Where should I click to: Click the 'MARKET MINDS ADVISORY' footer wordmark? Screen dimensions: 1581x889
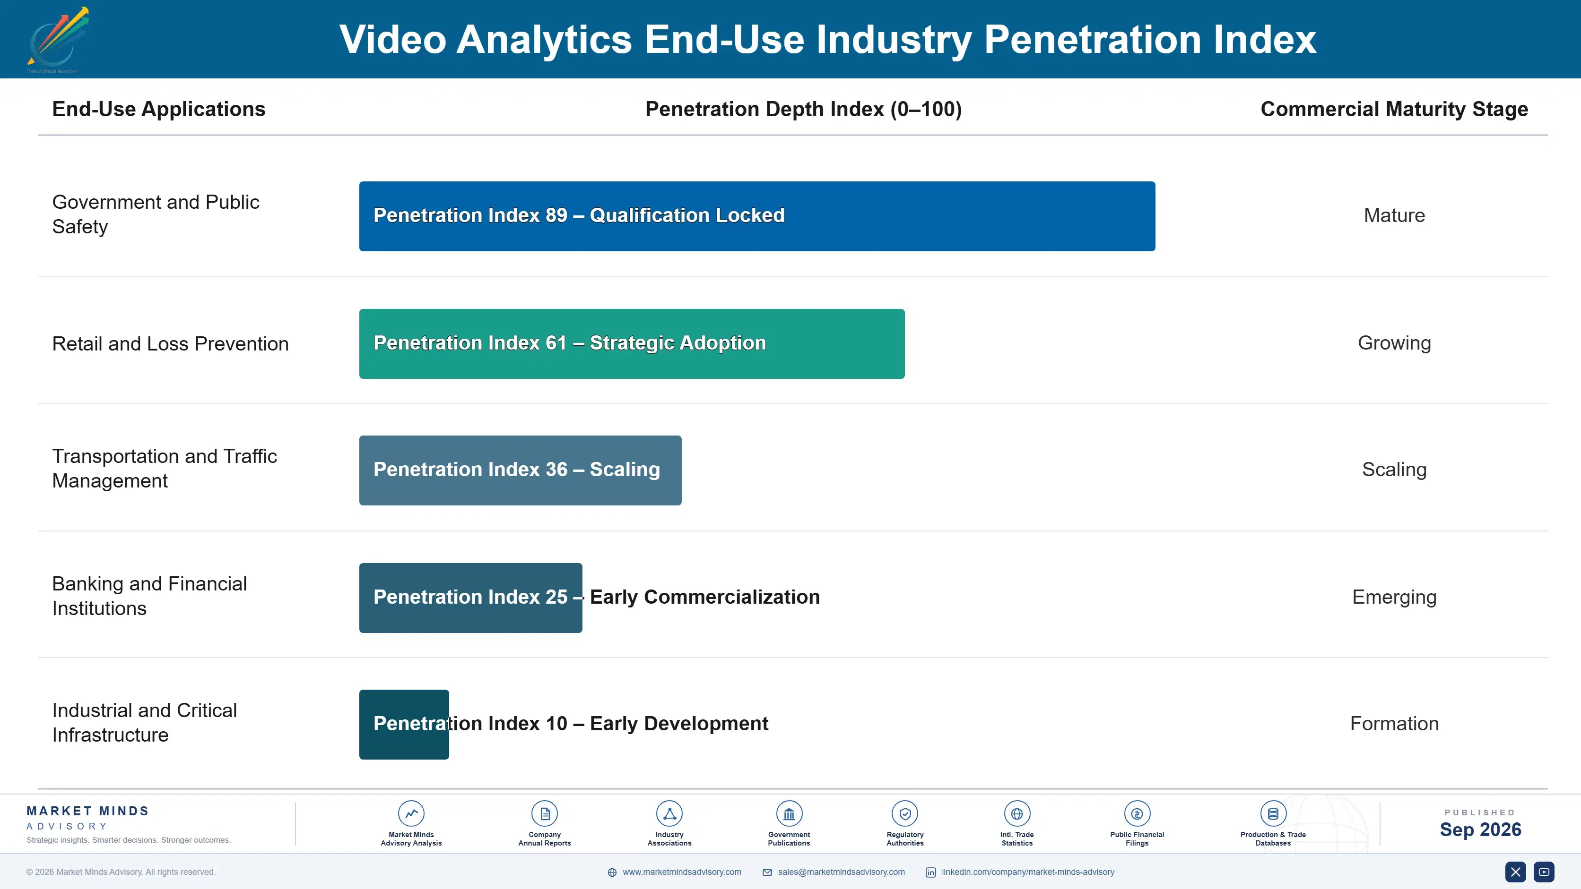click(88, 818)
